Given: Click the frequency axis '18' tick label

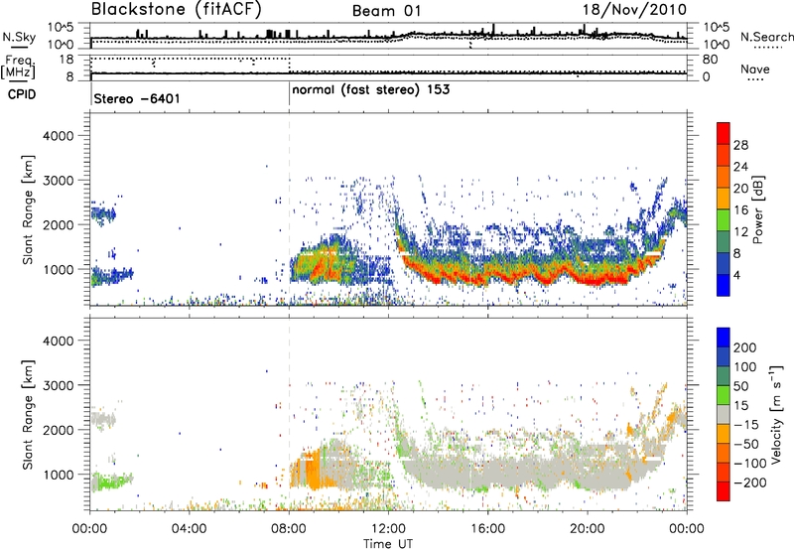Looking at the screenshot, I should click(66, 60).
